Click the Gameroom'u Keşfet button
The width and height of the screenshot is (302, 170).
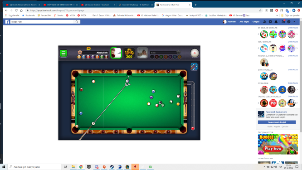click(x=277, y=122)
